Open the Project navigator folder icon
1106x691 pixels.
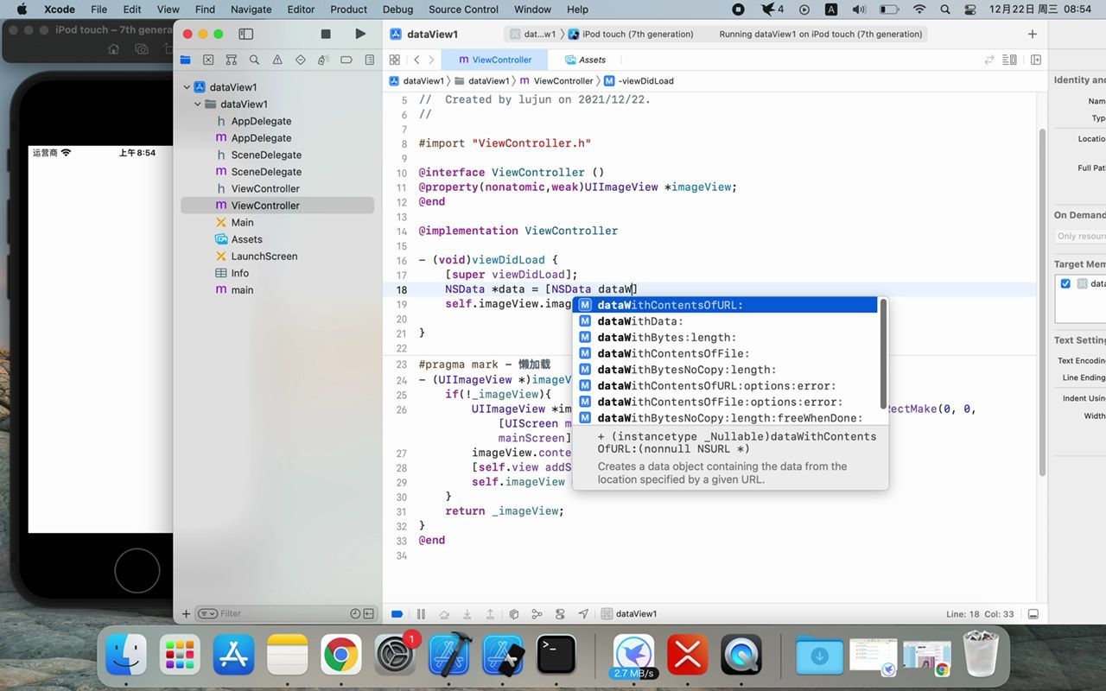tap(185, 60)
